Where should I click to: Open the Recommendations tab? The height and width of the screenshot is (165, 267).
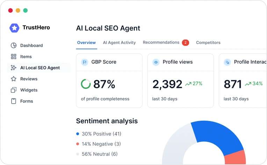coord(161,42)
